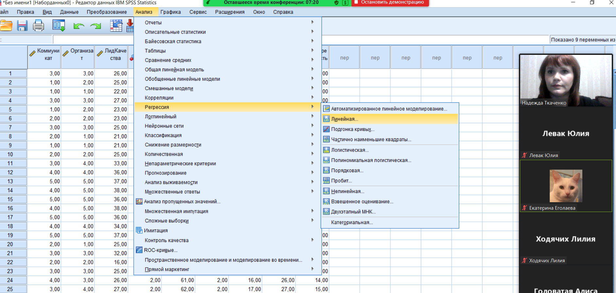This screenshot has height=293, width=616.
Task: Expand the Описательные статистики submenu
Action: point(175,32)
